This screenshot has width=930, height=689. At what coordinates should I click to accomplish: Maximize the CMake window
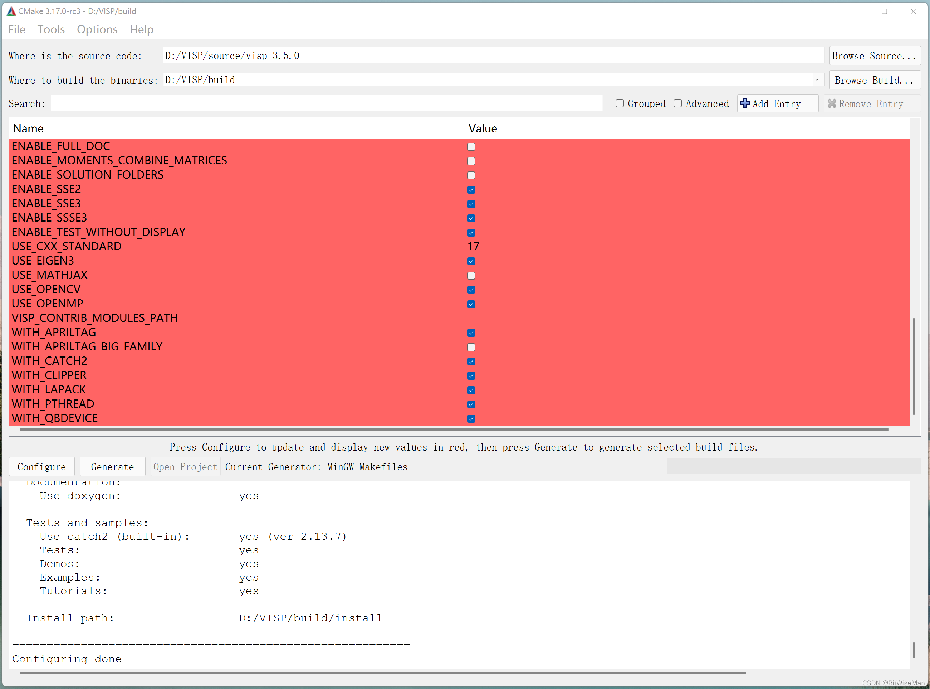884,11
